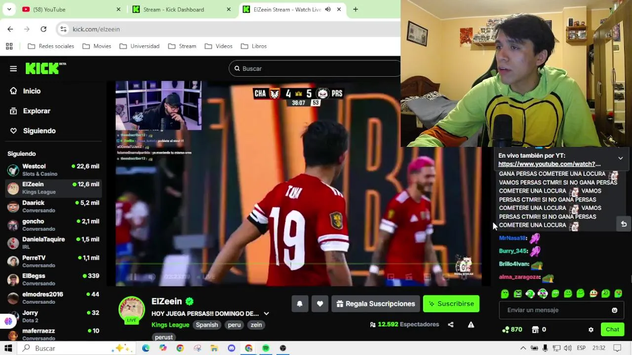
Task: Open elmodres2016 channel in followed list
Action: (53, 298)
